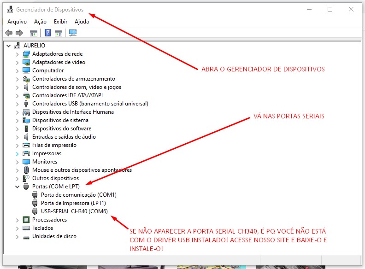The height and width of the screenshot is (269, 365).
Task: Collapse the AURELIO root node
Action: (9, 46)
